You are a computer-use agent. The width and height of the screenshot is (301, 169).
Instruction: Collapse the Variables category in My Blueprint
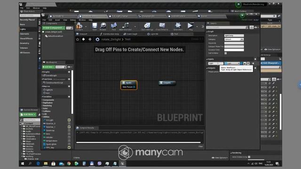(x=42, y=97)
